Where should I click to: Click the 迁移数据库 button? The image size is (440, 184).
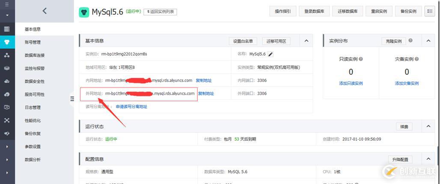pyautogui.click(x=348, y=11)
